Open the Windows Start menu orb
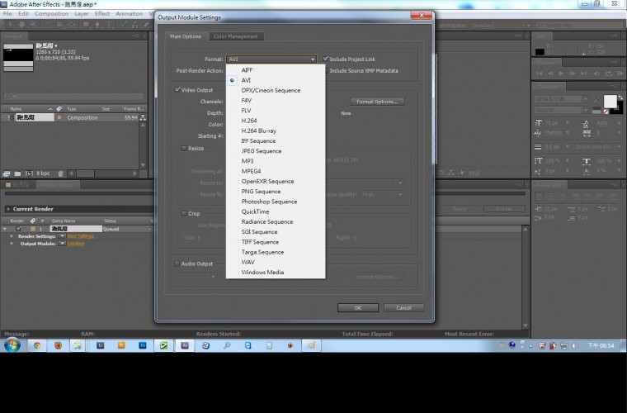Viewport: 627px width, 413px height. tap(12, 345)
